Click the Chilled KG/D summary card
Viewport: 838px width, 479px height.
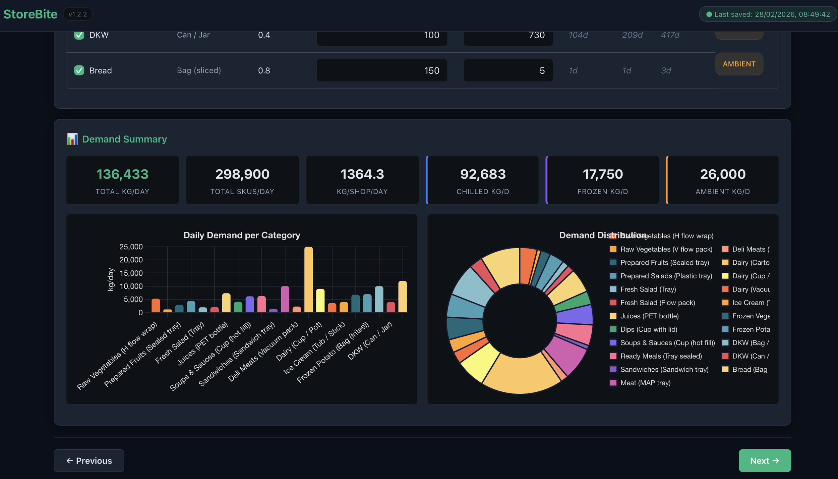pyautogui.click(x=482, y=180)
